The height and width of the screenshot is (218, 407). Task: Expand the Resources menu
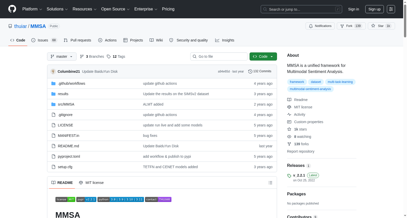(x=84, y=9)
